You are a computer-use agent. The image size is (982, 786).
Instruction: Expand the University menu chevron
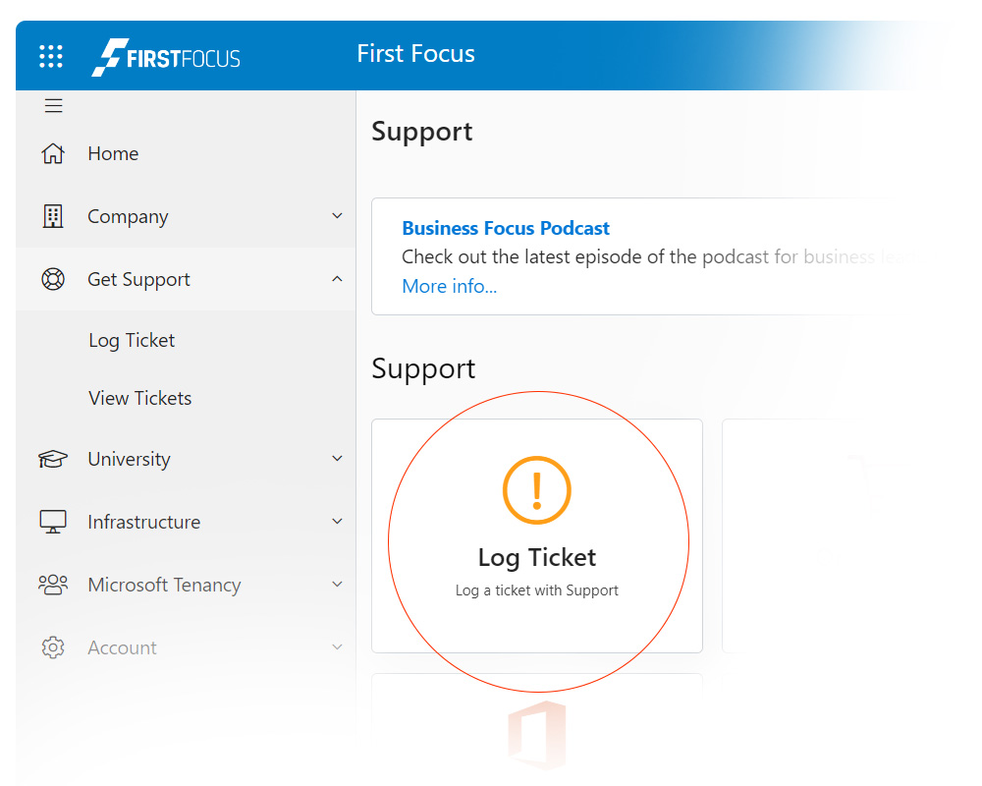point(337,459)
